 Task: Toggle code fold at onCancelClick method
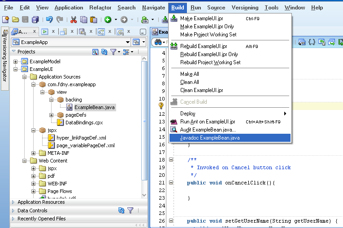pyautogui.click(x=171, y=182)
